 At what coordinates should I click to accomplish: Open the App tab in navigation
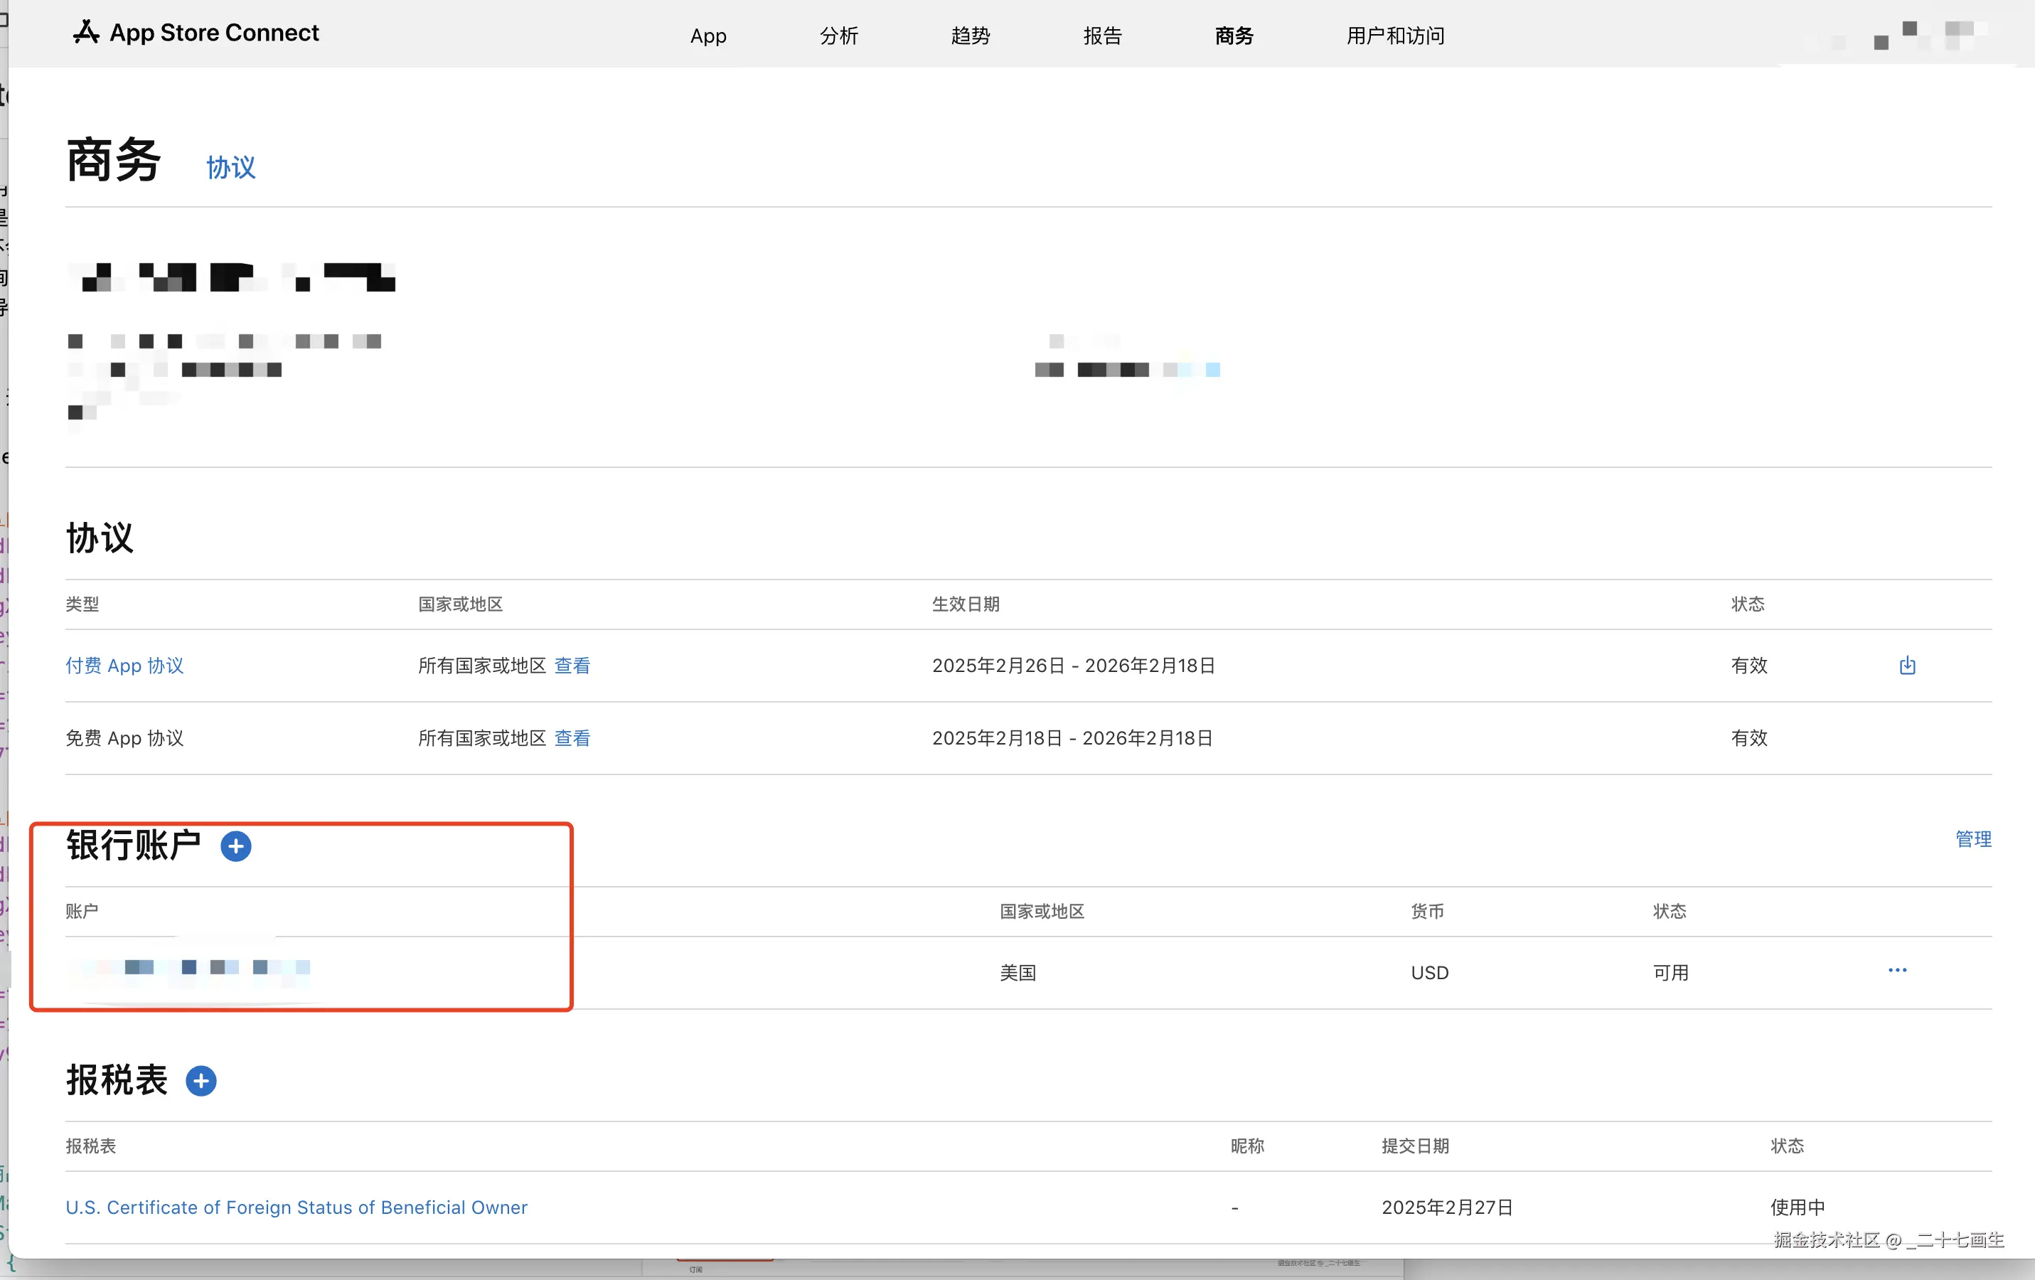pos(707,36)
